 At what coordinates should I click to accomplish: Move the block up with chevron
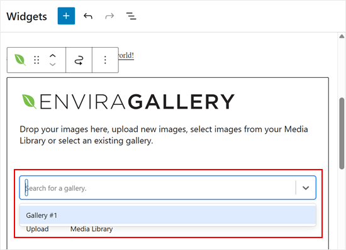point(52,56)
